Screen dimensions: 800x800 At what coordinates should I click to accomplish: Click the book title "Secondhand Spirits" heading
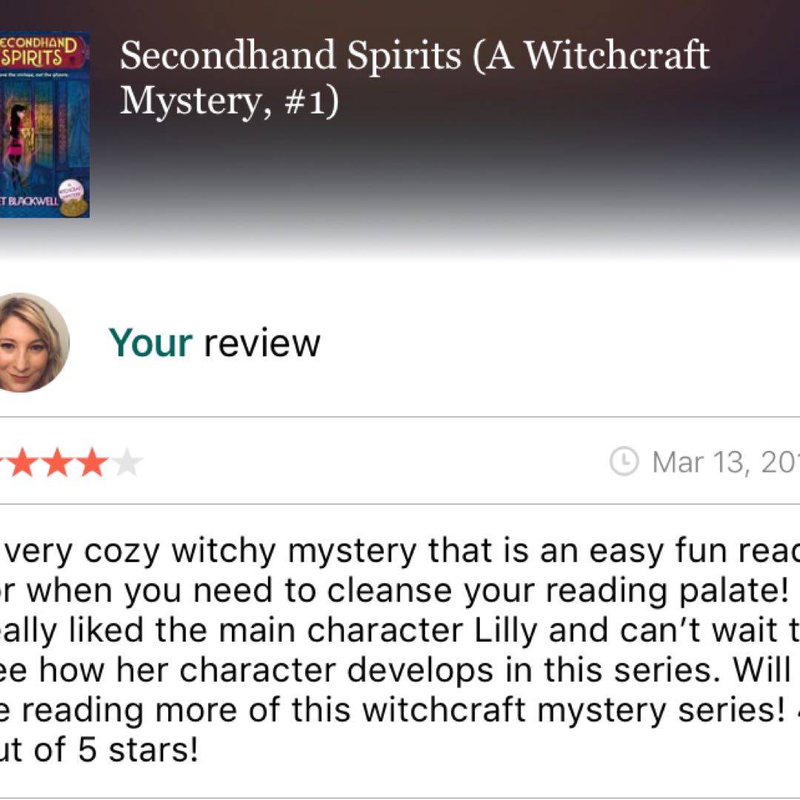(x=290, y=56)
